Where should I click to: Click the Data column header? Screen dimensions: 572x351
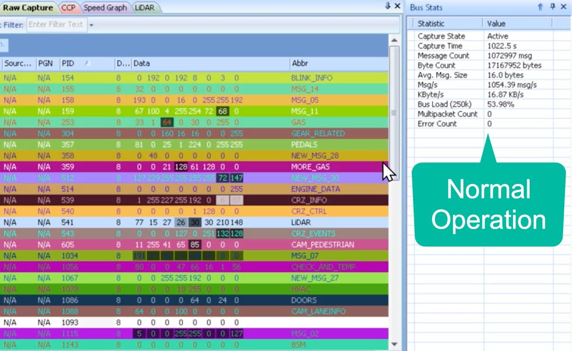tap(210, 64)
